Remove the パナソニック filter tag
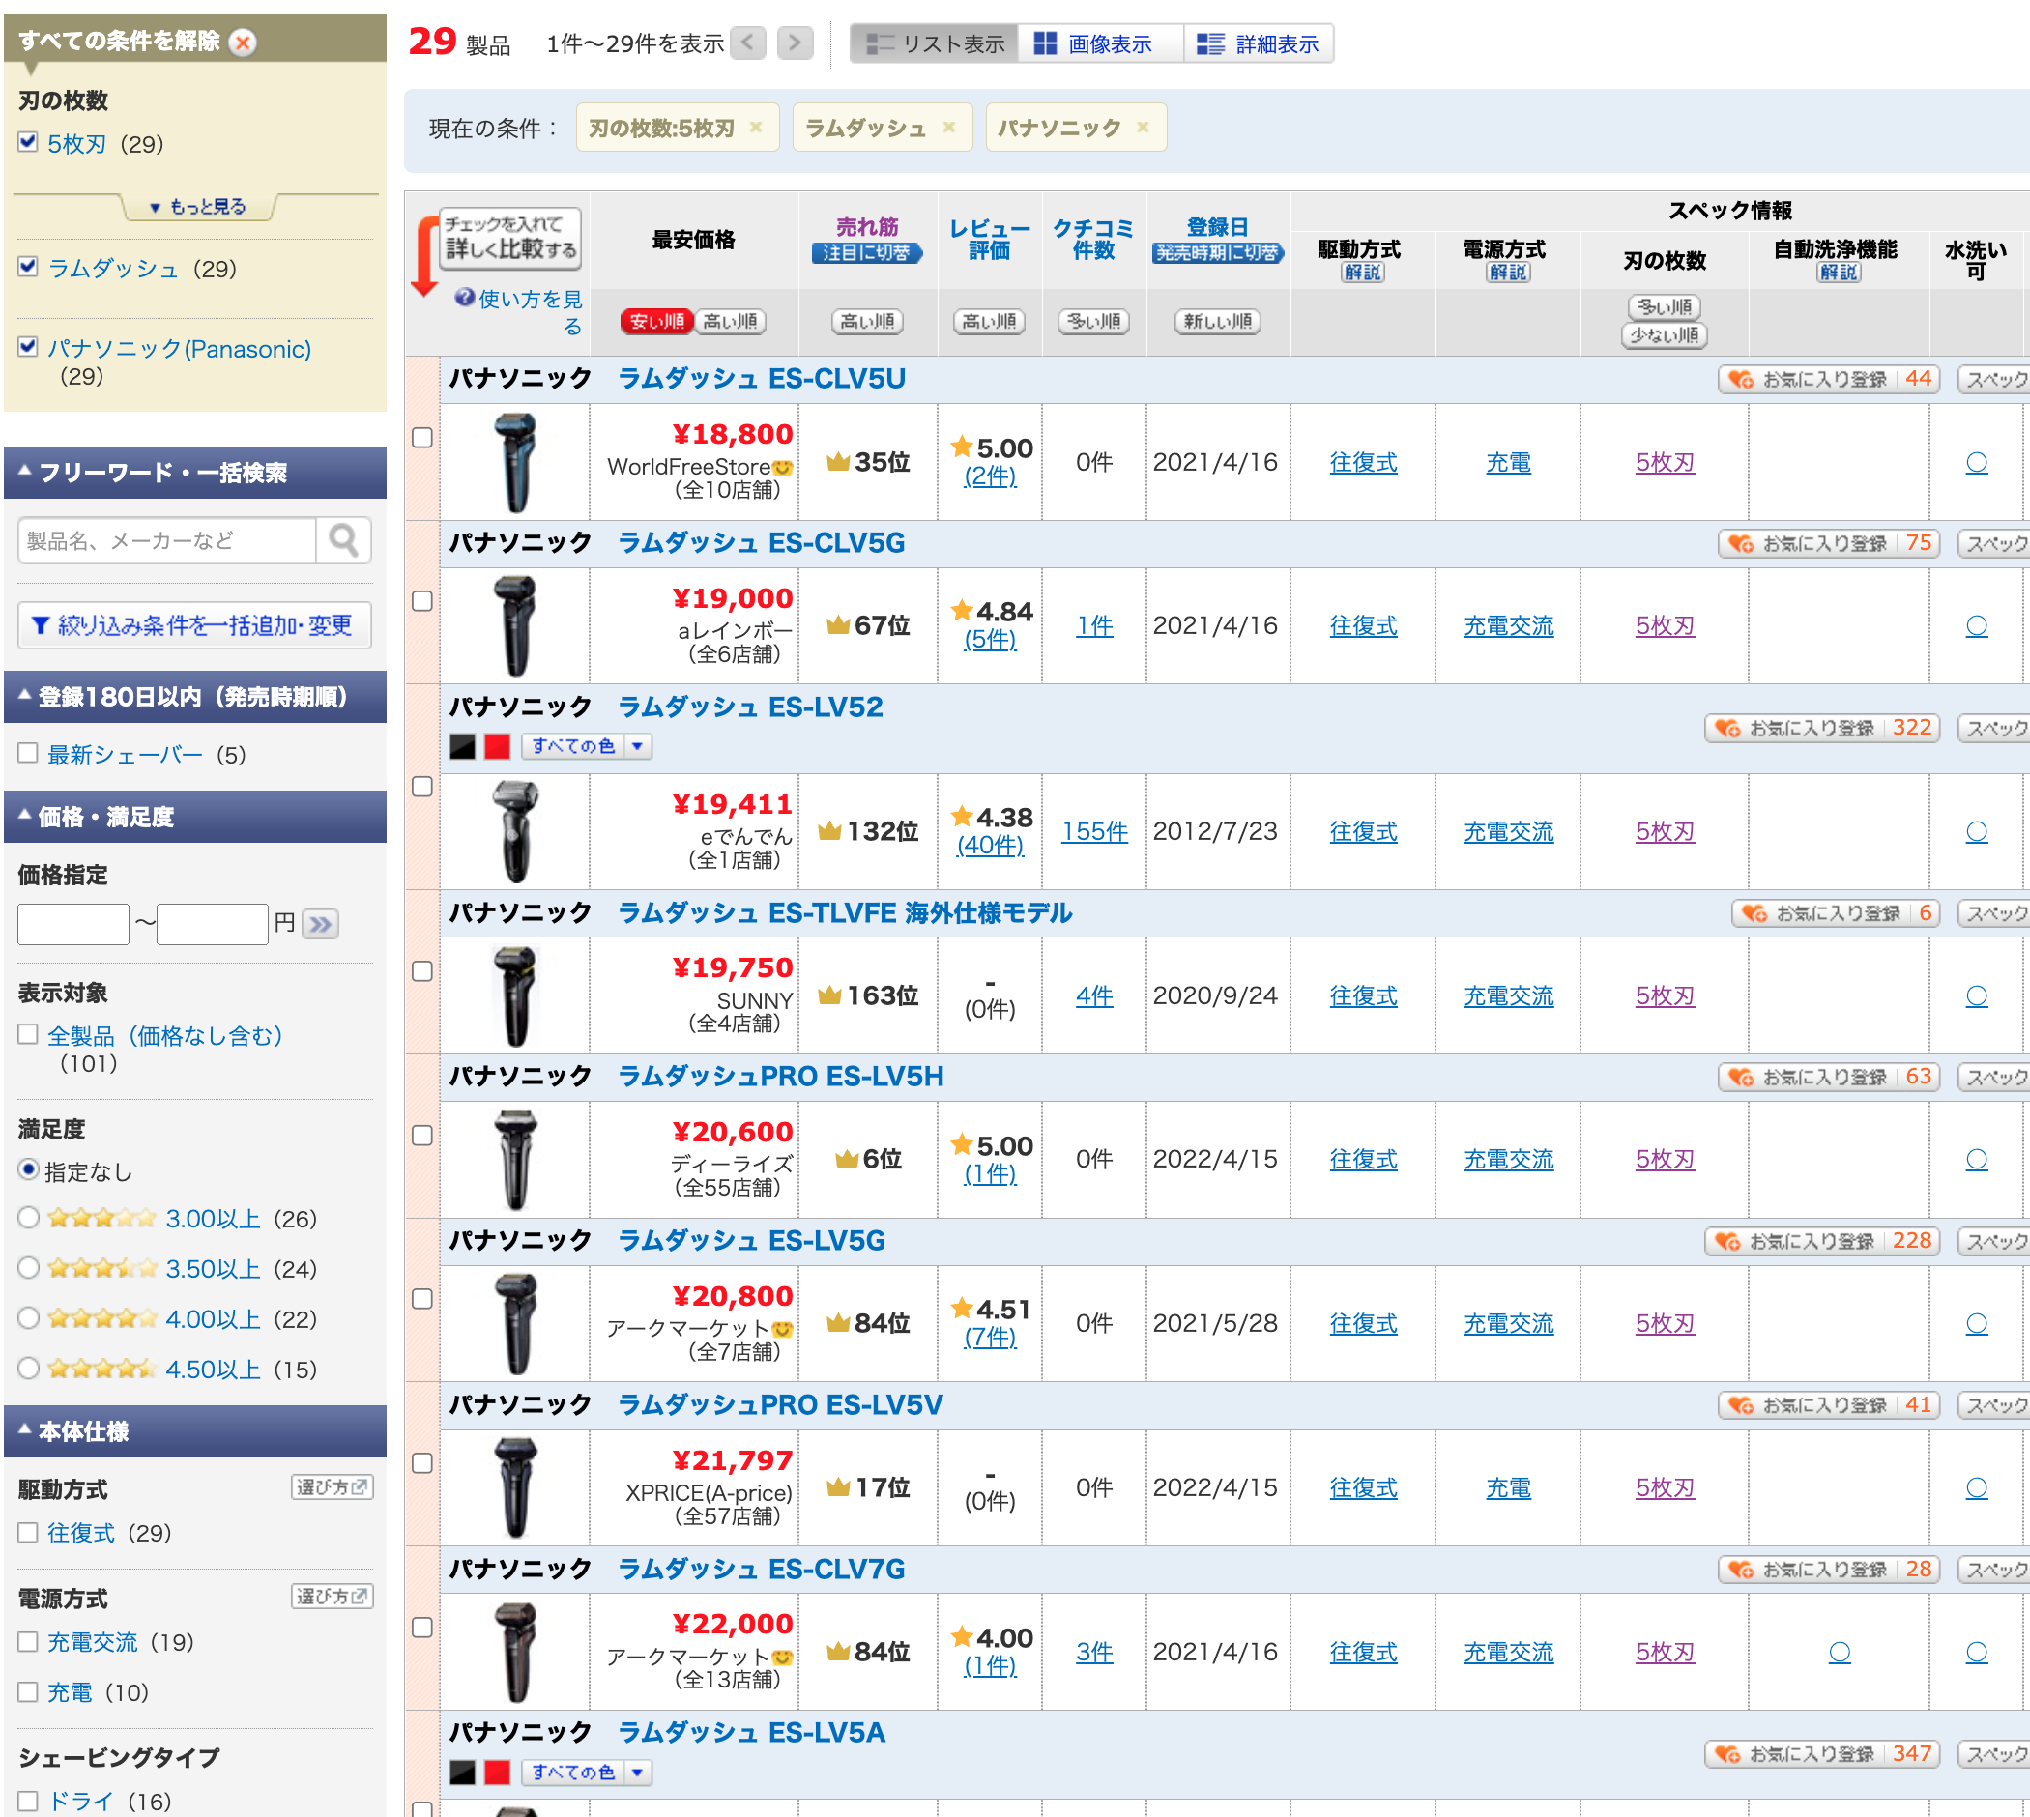 tap(1143, 128)
